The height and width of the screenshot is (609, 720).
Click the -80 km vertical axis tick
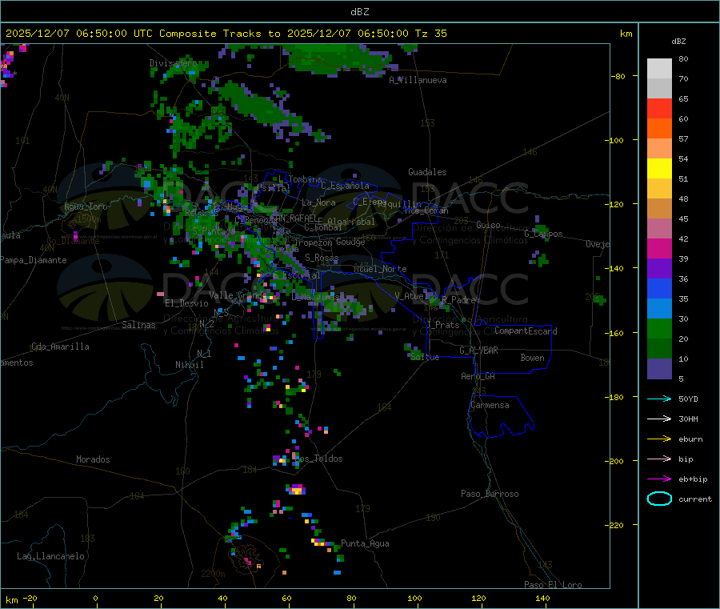(618, 76)
